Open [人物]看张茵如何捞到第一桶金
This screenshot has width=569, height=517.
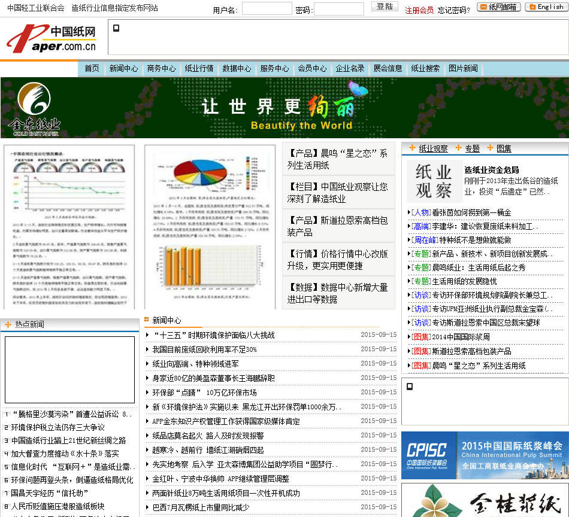coord(461,212)
